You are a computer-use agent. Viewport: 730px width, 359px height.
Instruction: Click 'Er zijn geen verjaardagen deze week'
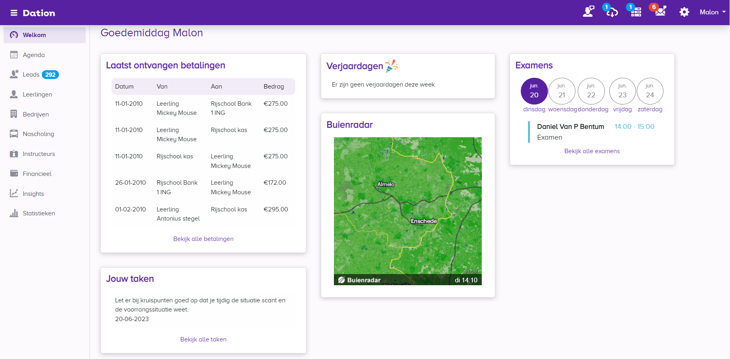383,85
